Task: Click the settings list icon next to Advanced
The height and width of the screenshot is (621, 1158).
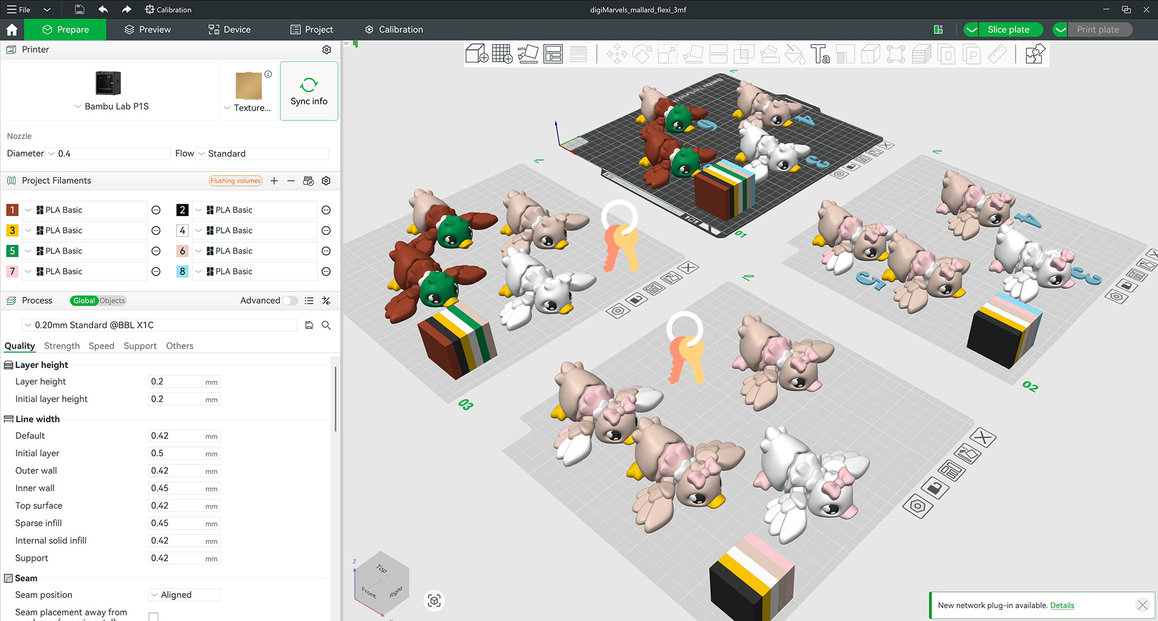Action: point(309,301)
